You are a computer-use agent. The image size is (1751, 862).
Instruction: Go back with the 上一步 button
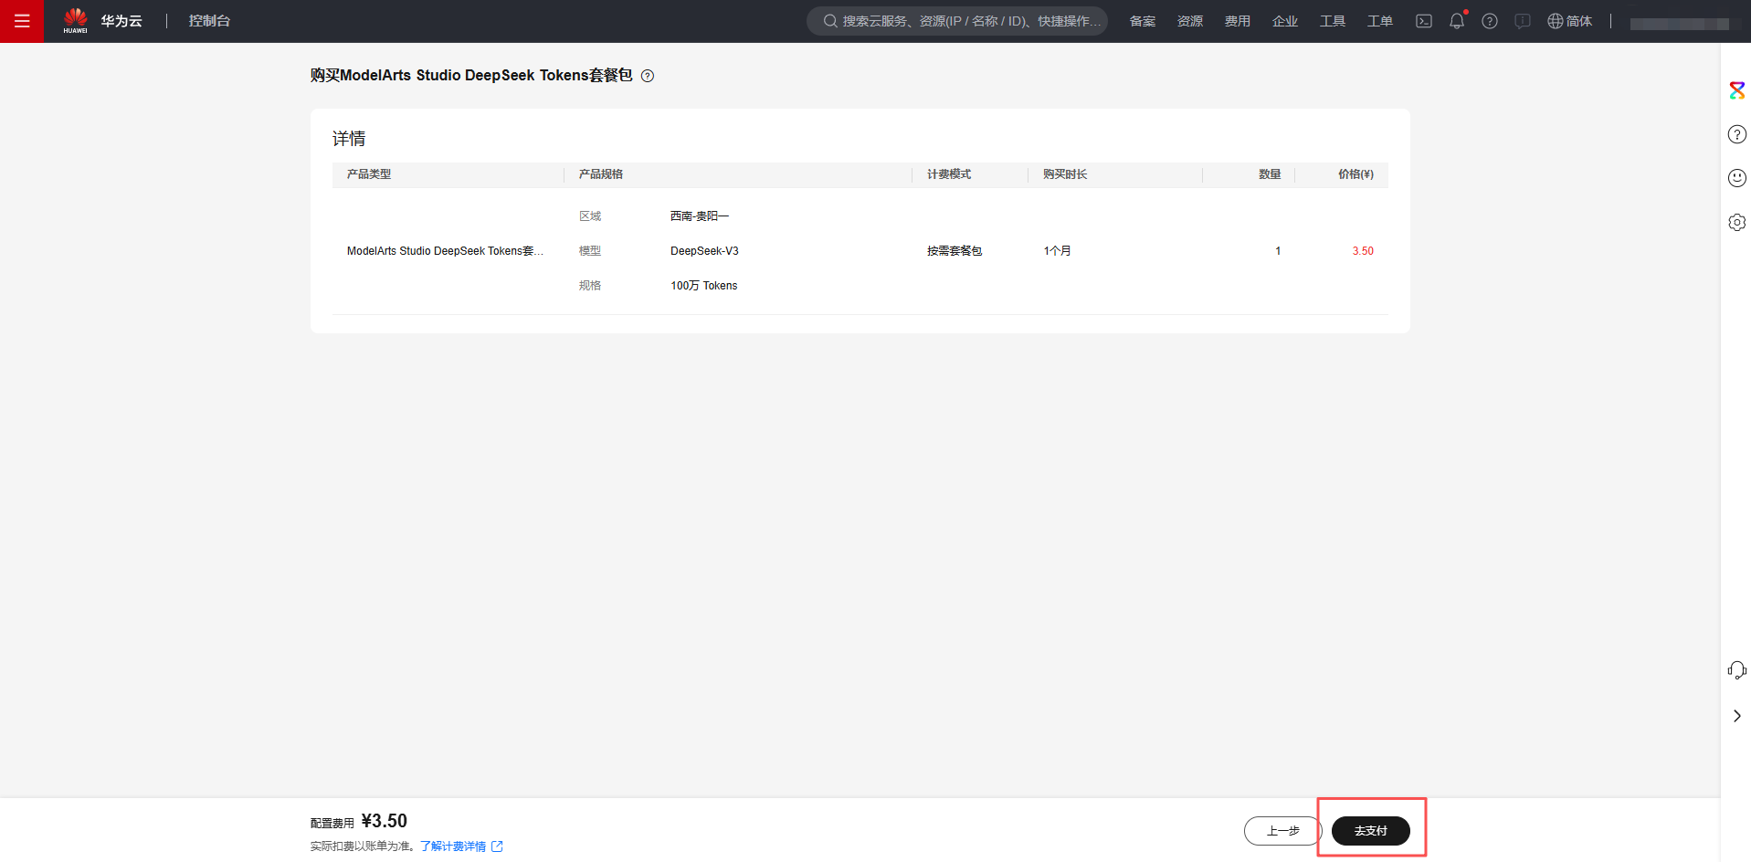[x=1282, y=831]
